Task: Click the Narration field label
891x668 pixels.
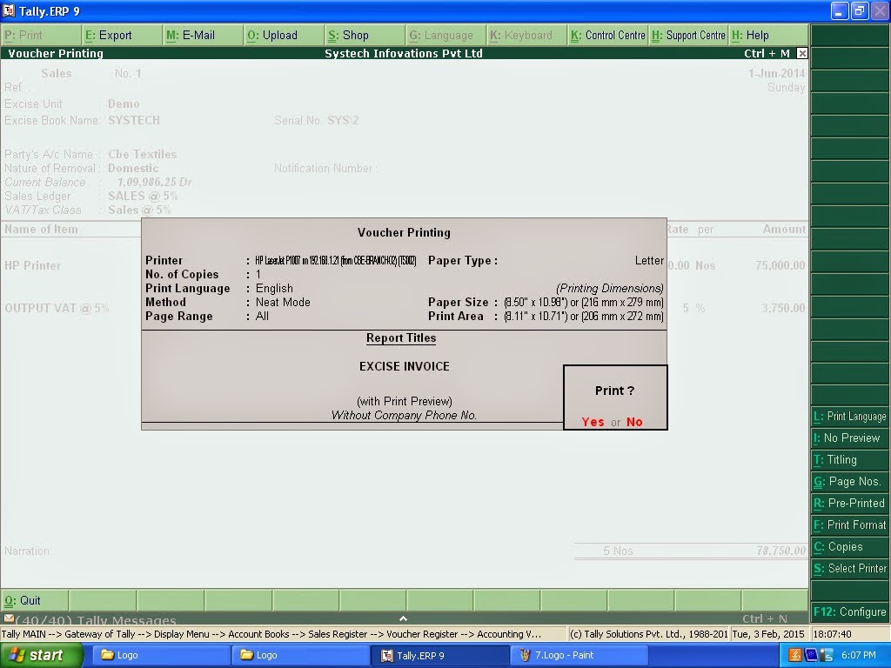Action: coord(27,551)
